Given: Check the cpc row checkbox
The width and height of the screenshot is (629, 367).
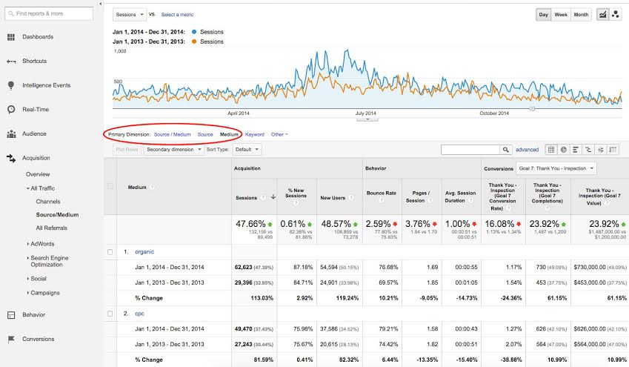Looking at the screenshot, I should click(x=110, y=314).
